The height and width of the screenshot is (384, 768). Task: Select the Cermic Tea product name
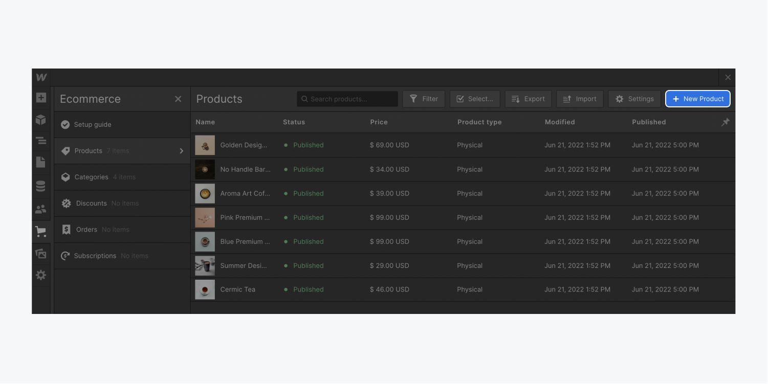237,289
